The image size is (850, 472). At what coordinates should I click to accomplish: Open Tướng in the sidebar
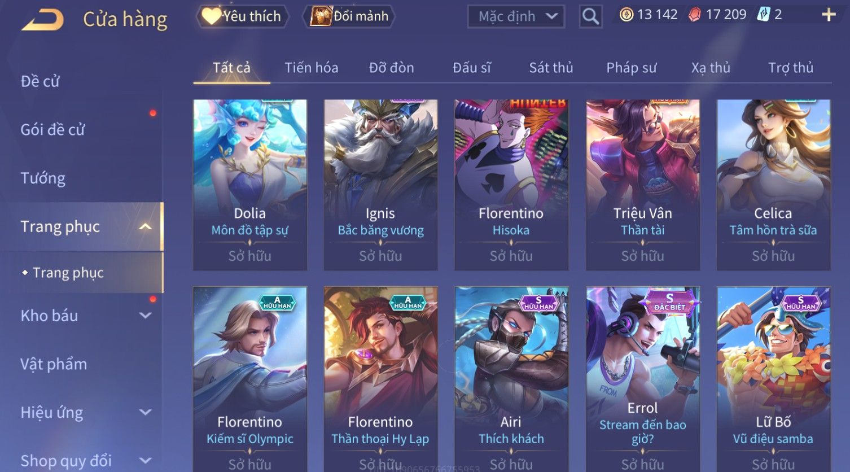(43, 178)
